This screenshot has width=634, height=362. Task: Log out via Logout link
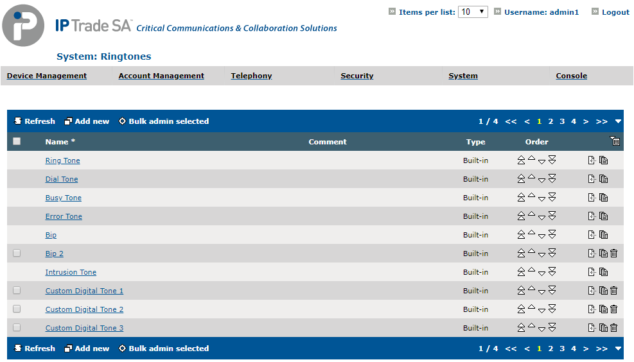click(x=615, y=12)
